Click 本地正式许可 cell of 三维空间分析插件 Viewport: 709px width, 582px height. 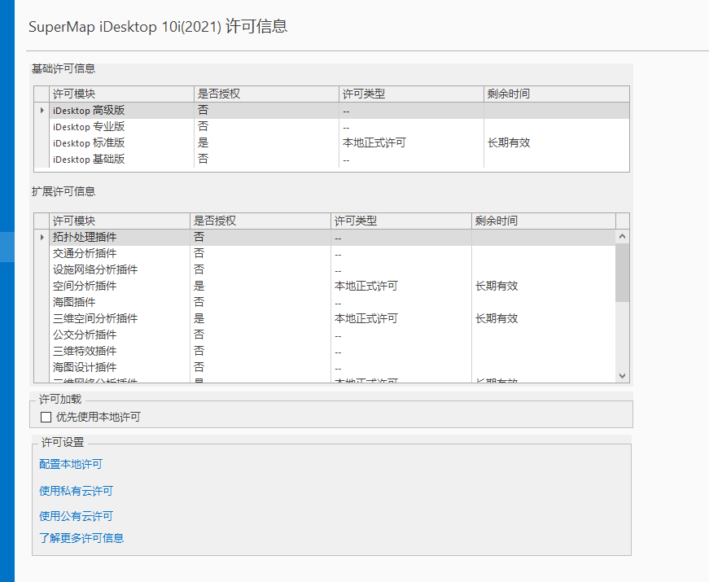click(x=401, y=319)
